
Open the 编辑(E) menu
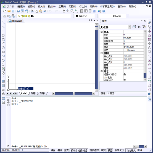[21, 7]
